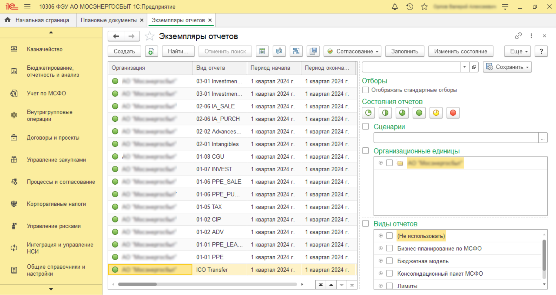Expand (Не использовать) tree node
The height and width of the screenshot is (295, 556).
pyautogui.click(x=381, y=236)
